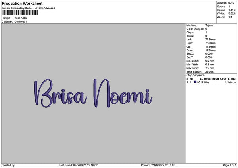Select the Description column header

[x=211, y=79]
